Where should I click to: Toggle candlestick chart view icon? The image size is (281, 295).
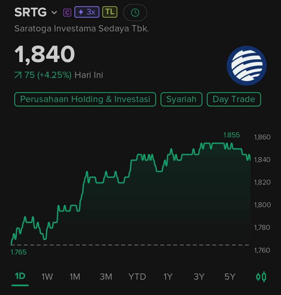point(261,277)
